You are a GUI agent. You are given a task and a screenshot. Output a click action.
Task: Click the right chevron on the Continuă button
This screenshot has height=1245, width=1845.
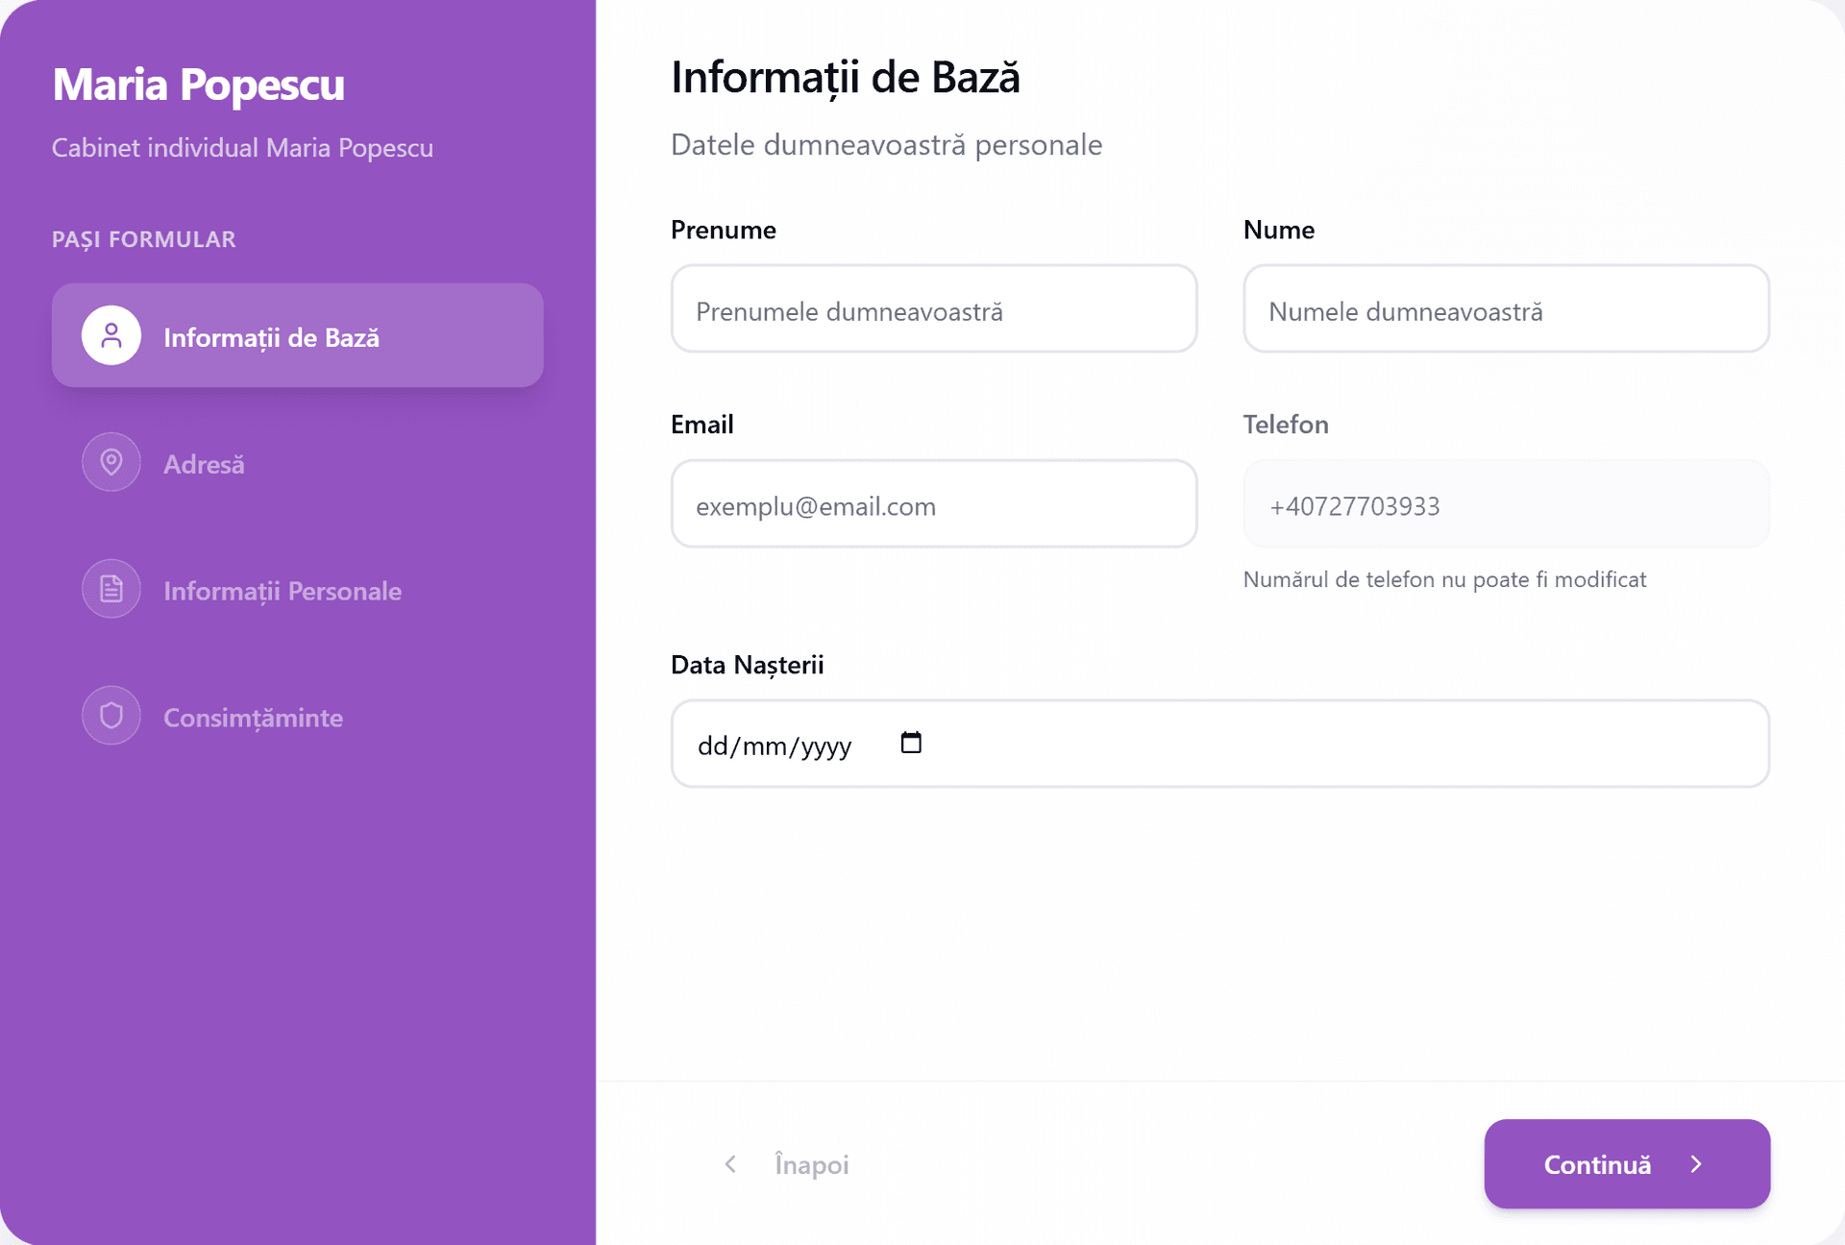[x=1696, y=1164]
